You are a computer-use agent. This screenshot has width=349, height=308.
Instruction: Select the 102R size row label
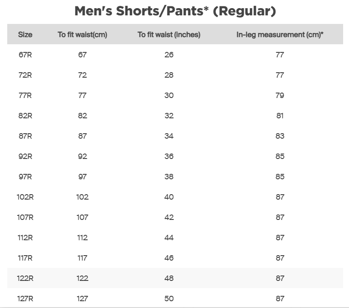pyautogui.click(x=25, y=197)
